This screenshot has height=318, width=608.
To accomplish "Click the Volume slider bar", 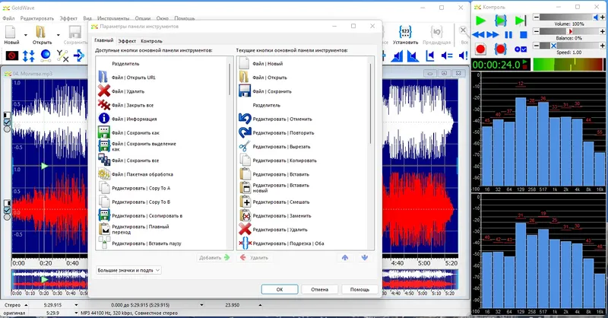I will [568, 18].
